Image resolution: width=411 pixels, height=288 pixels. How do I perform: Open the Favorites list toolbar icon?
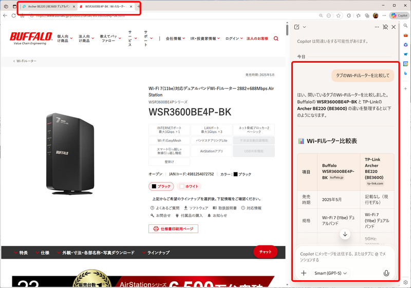[x=358, y=16]
